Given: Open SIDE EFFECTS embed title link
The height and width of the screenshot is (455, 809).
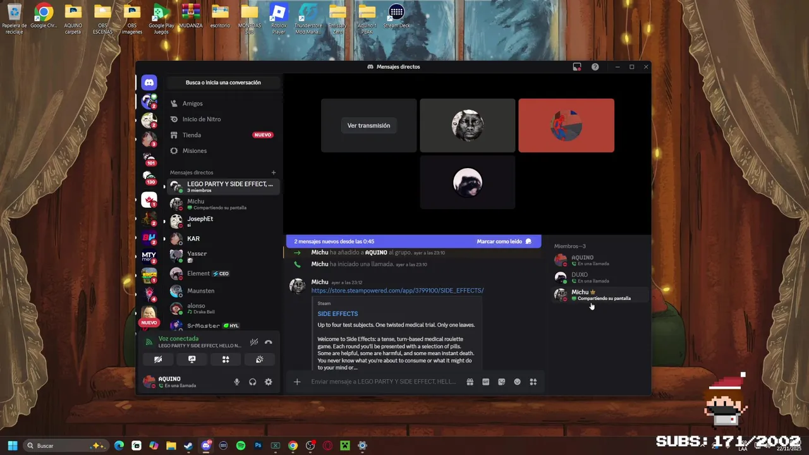Looking at the screenshot, I should coord(338,314).
